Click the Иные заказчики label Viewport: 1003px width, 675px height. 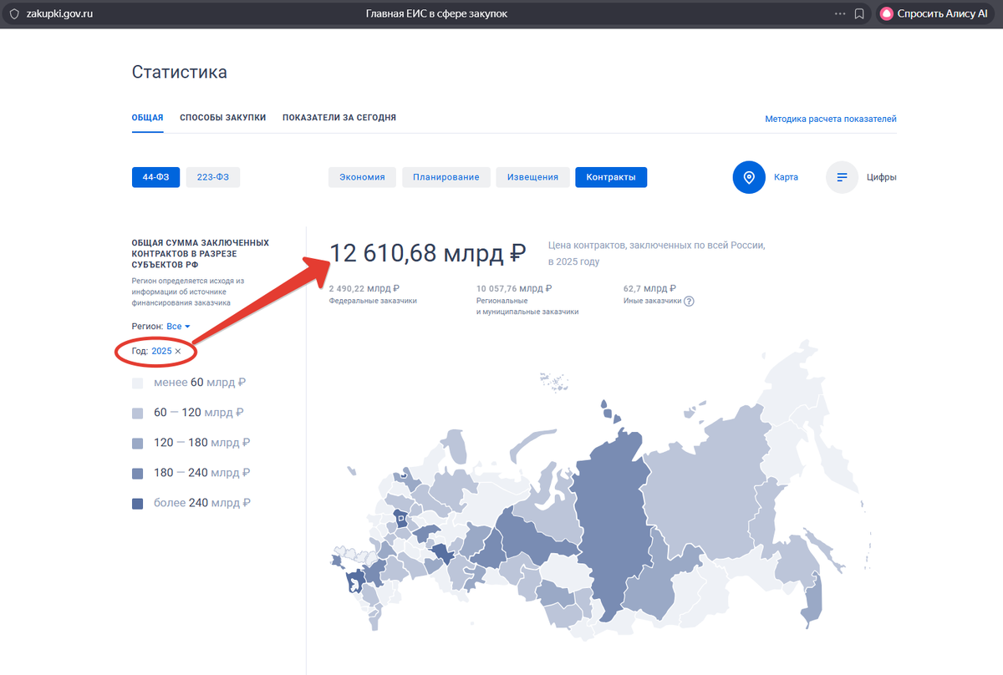pyautogui.click(x=652, y=301)
